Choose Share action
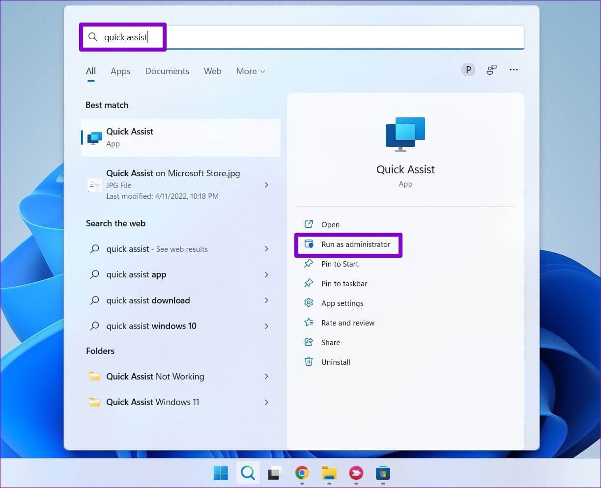This screenshot has width=601, height=488. click(x=331, y=342)
